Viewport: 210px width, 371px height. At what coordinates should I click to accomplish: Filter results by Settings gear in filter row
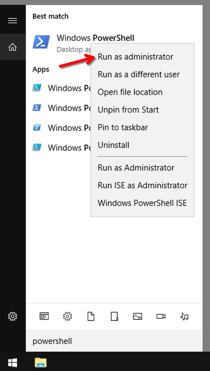tap(68, 316)
